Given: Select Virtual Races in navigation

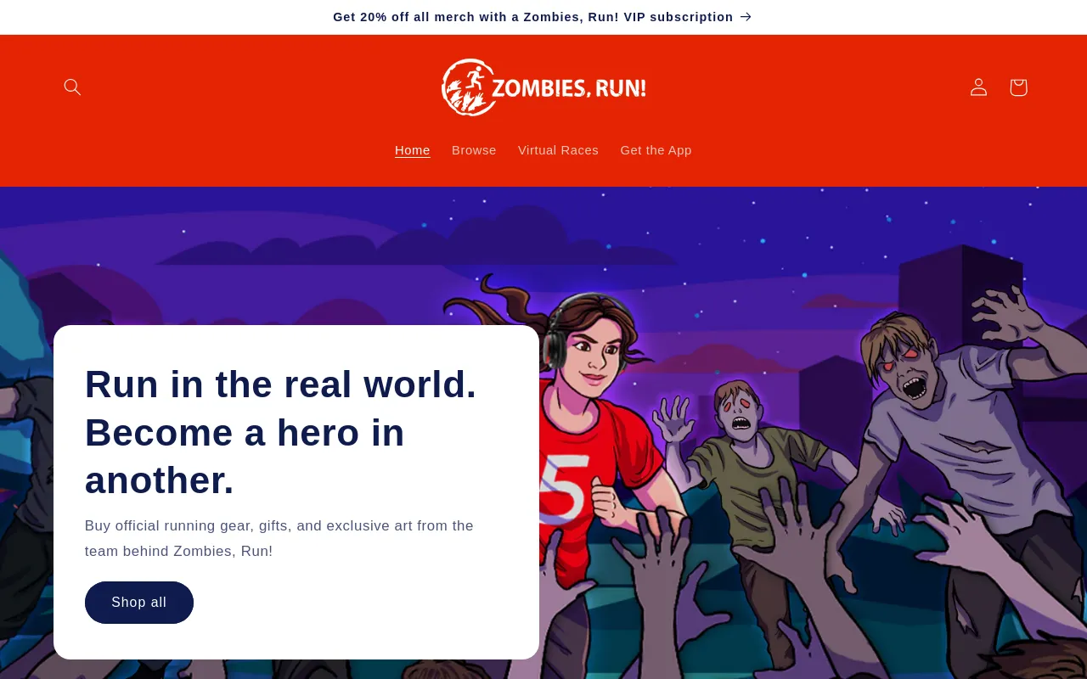Looking at the screenshot, I should pyautogui.click(x=558, y=150).
